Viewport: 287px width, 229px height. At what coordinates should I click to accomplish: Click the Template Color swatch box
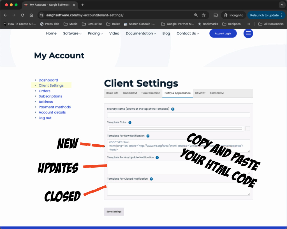pos(247,129)
